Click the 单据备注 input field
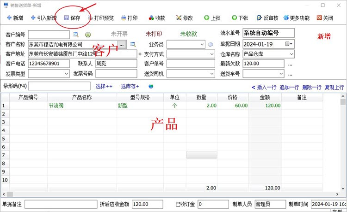The width and height of the screenshot is (347, 212). (61, 204)
